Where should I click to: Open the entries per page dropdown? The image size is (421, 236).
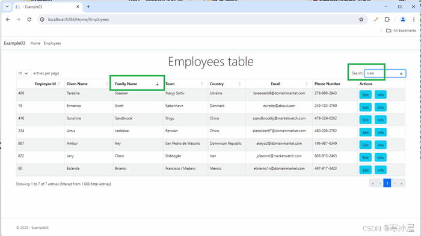pyautogui.click(x=23, y=73)
